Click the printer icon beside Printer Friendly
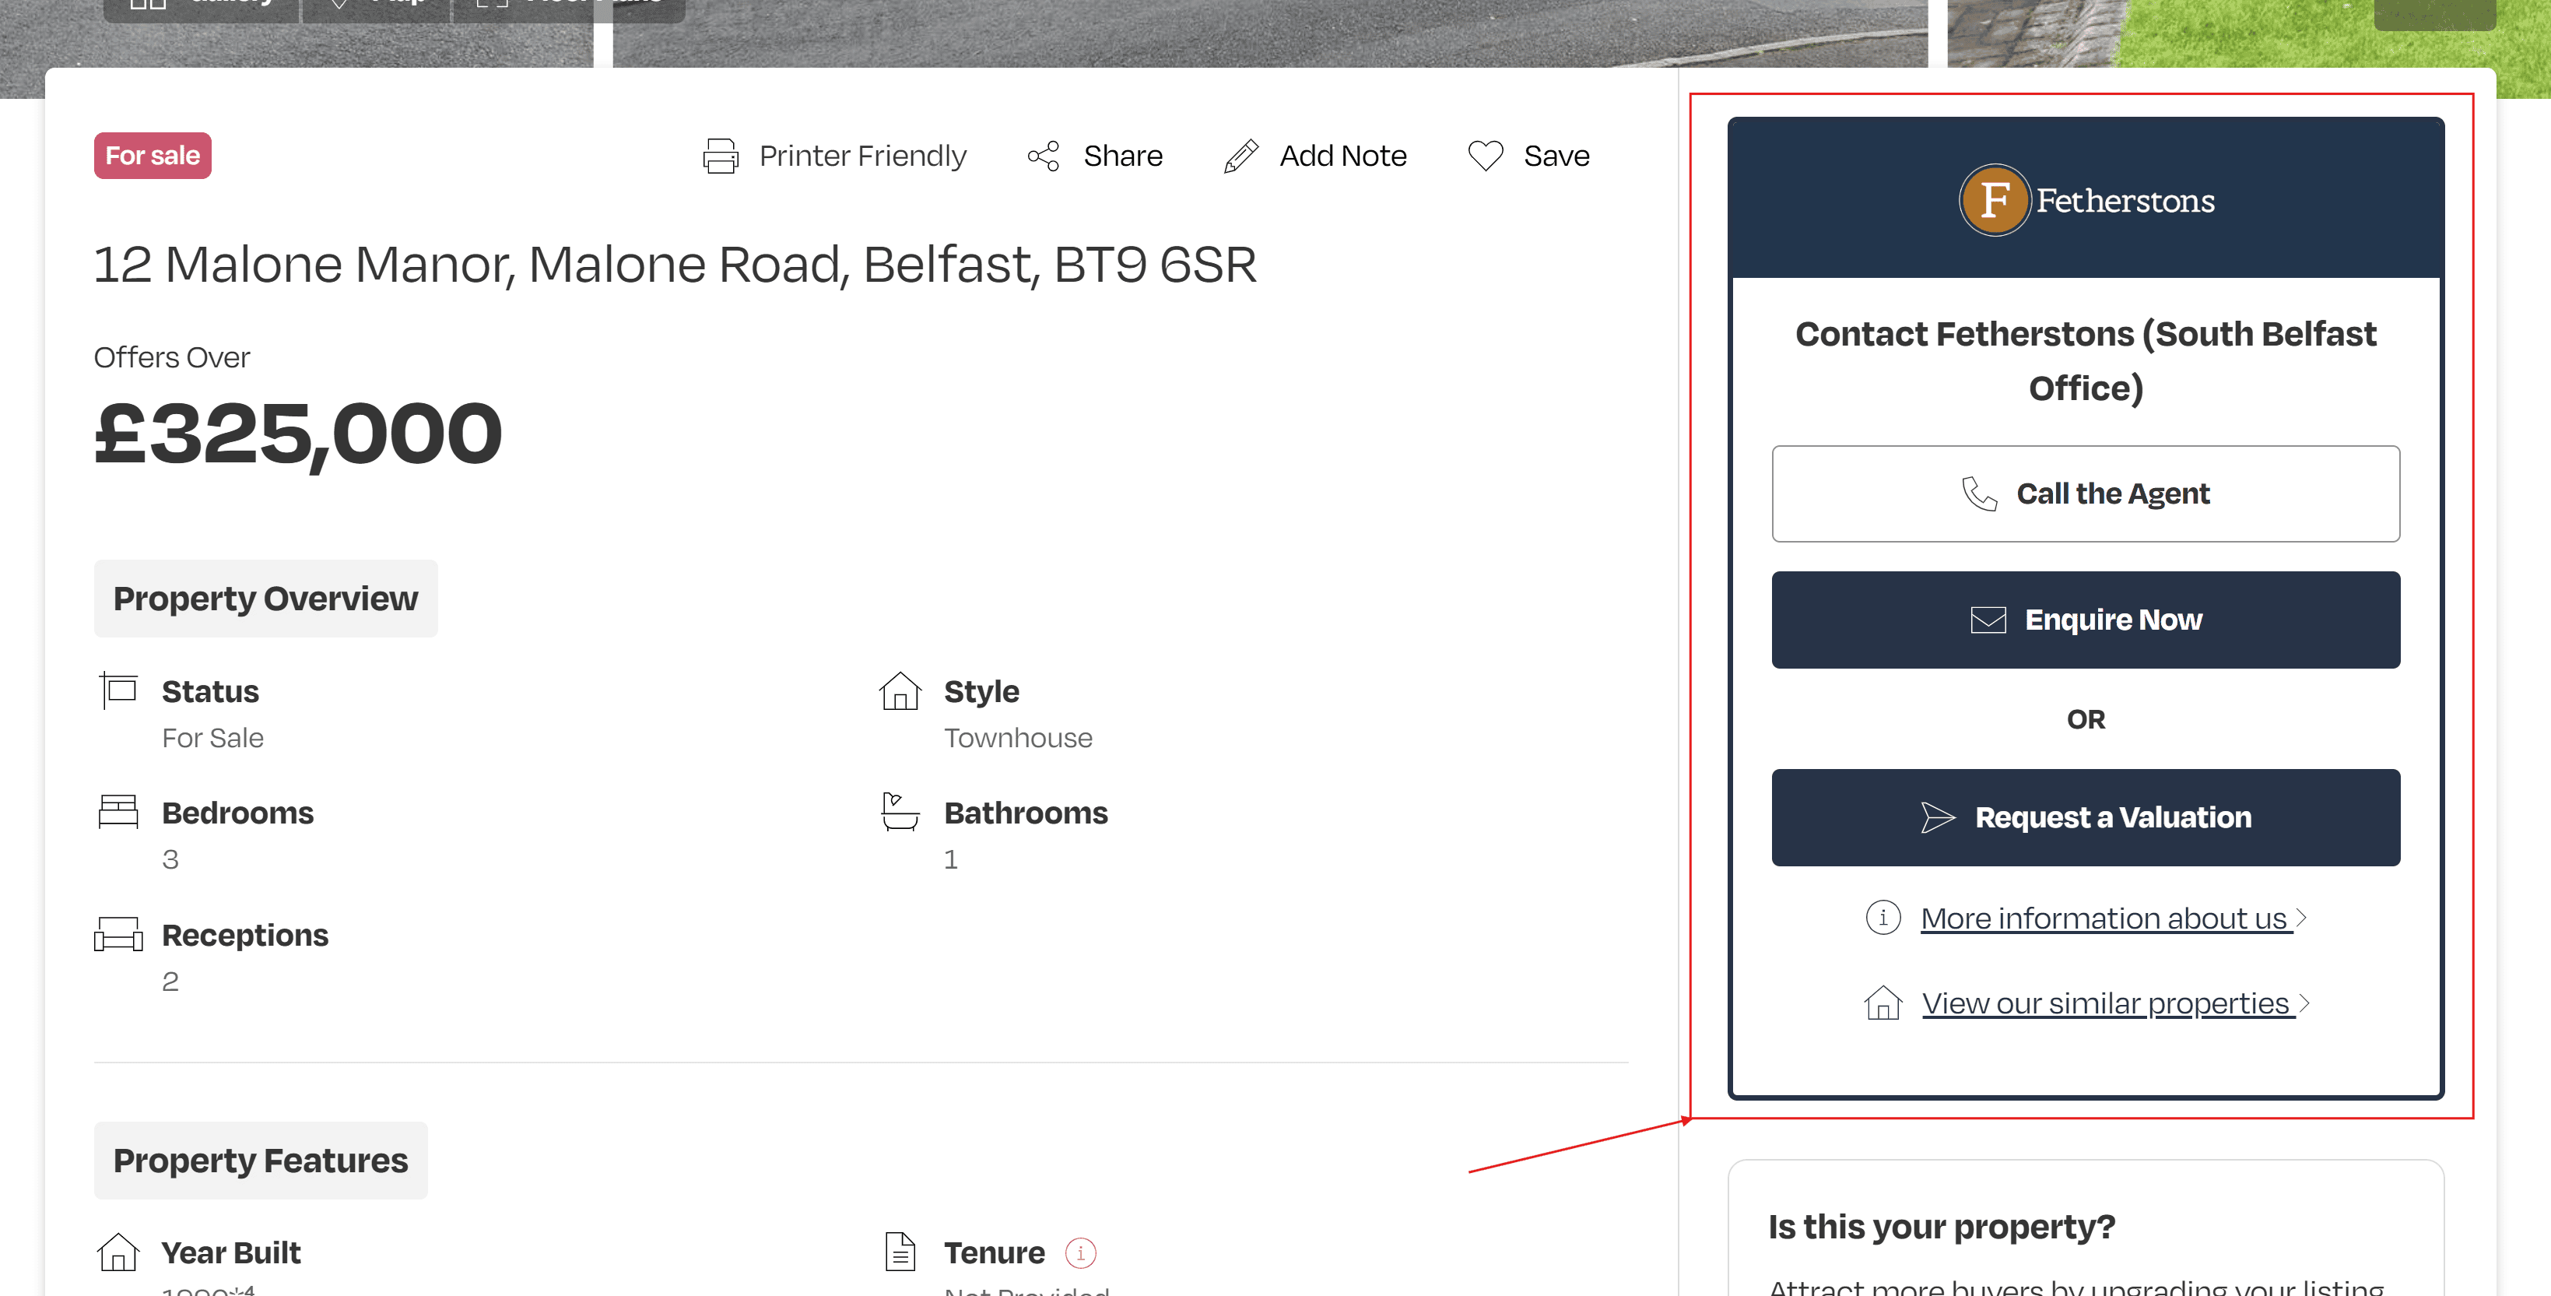 click(720, 156)
